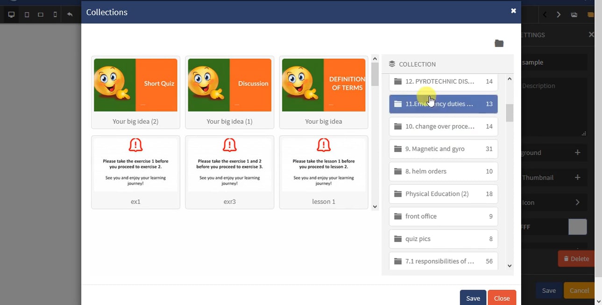This screenshot has height=305, width=602.
Task: Click Save in the Settings panel
Action: coord(549,290)
